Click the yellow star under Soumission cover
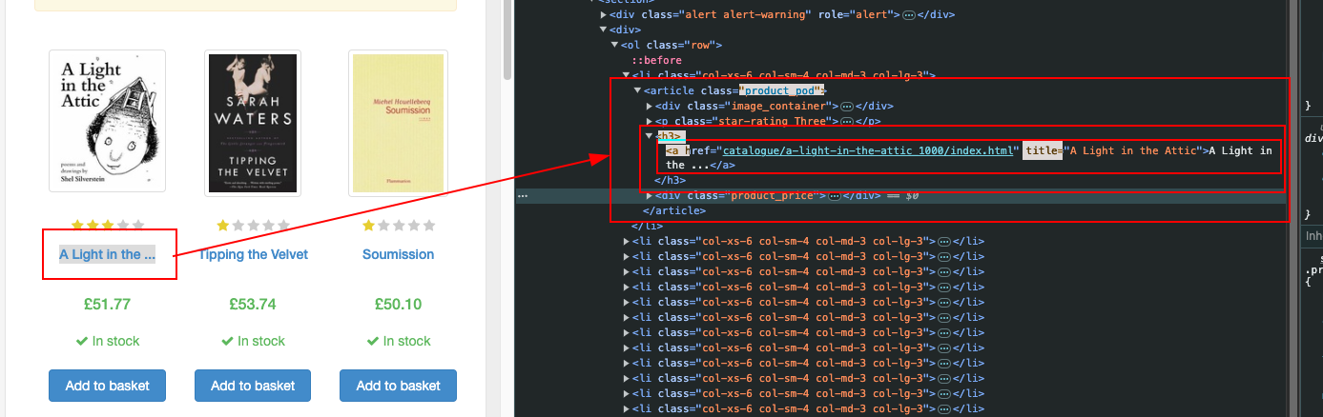This screenshot has width=1323, height=417. click(369, 226)
